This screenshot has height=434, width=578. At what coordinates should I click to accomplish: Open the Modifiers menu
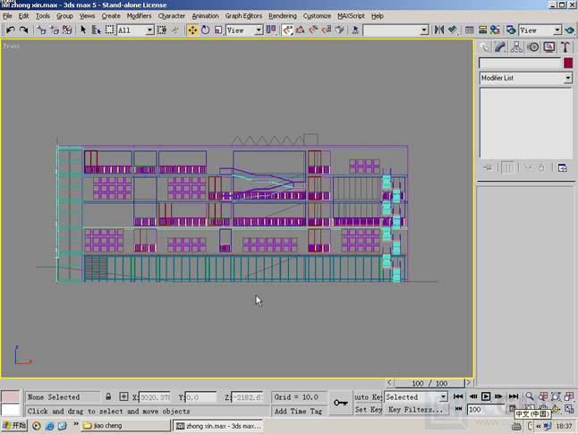(x=139, y=16)
